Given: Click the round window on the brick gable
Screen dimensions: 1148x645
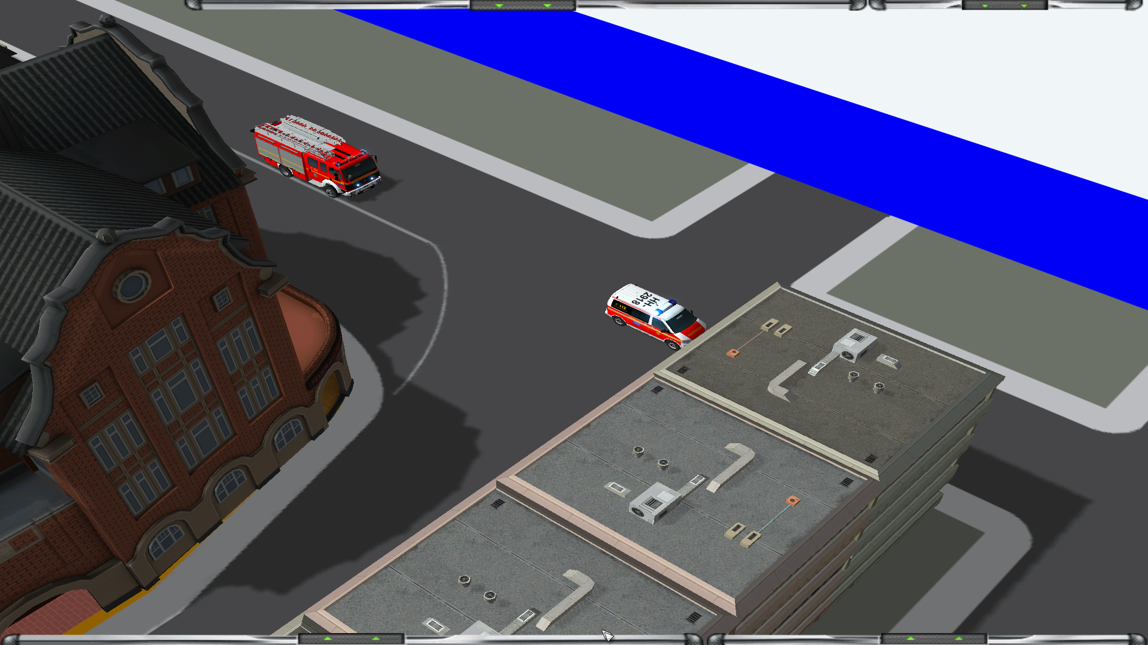Looking at the screenshot, I should 132,286.
